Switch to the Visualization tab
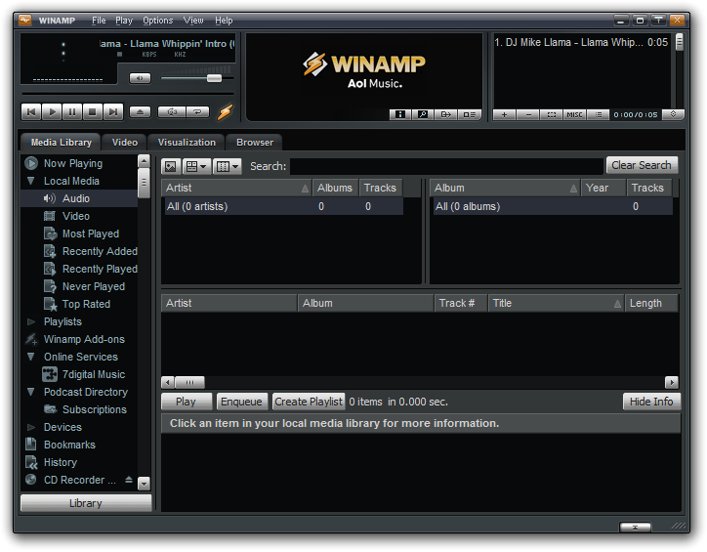 [187, 143]
